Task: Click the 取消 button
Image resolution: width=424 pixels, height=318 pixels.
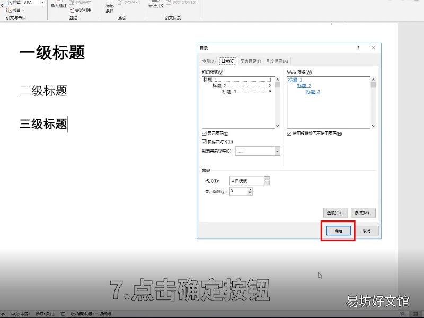Action: click(x=366, y=231)
